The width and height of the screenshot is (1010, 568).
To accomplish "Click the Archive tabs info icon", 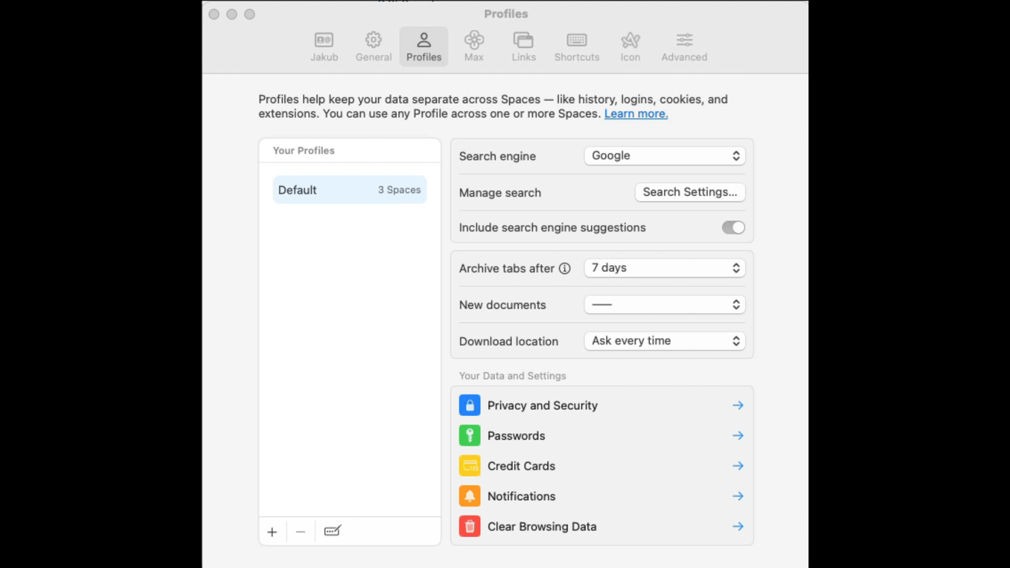I will [x=564, y=268].
